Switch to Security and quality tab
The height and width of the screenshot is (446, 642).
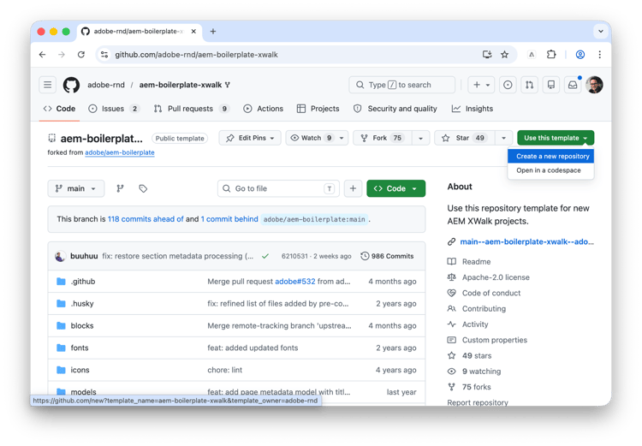[395, 109]
